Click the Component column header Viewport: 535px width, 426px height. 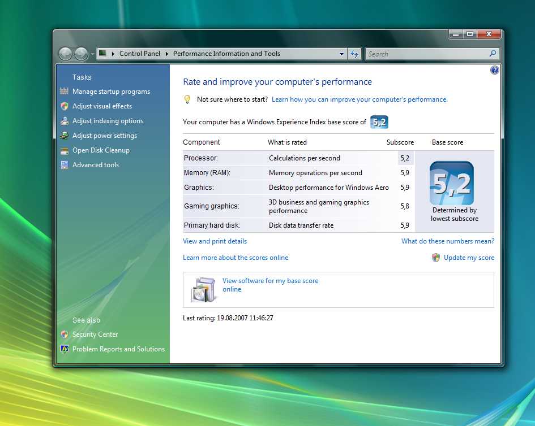click(x=202, y=142)
